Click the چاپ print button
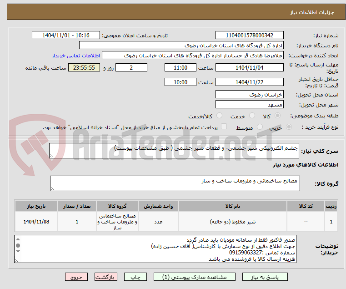This screenshot has width=346, height=289. (135, 277)
